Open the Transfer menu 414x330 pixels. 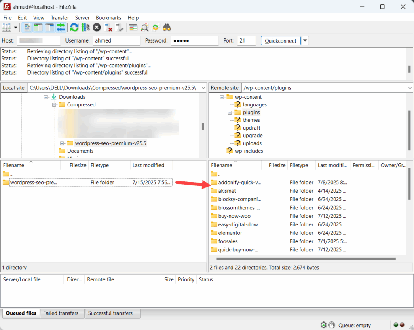tap(60, 18)
